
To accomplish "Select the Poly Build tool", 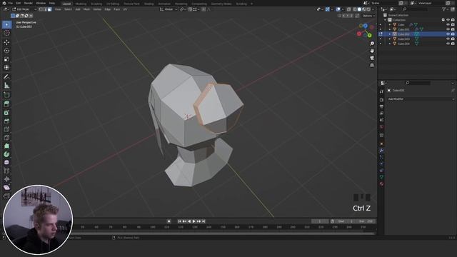I will [x=6, y=146].
